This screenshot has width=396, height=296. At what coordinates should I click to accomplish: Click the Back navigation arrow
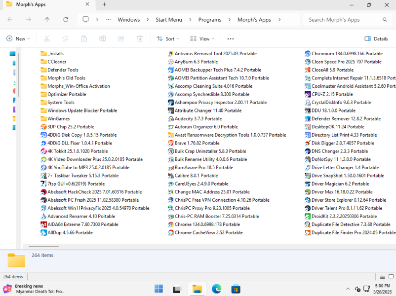click(x=10, y=19)
